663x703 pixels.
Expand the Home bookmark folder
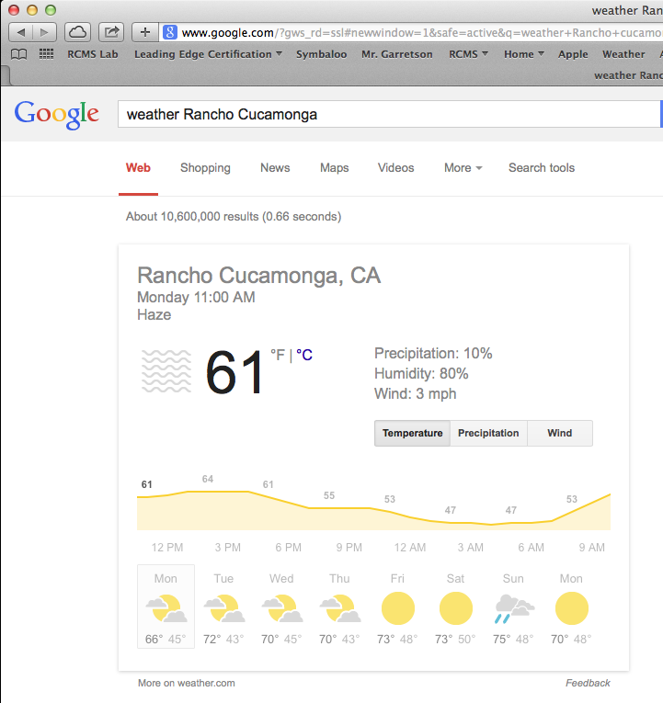click(x=523, y=54)
